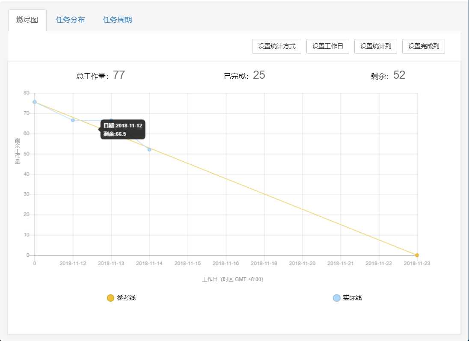Viewport: 469px width, 341px height.
Task: Click the 2018-11-19 x-axis label
Action: coord(264,264)
